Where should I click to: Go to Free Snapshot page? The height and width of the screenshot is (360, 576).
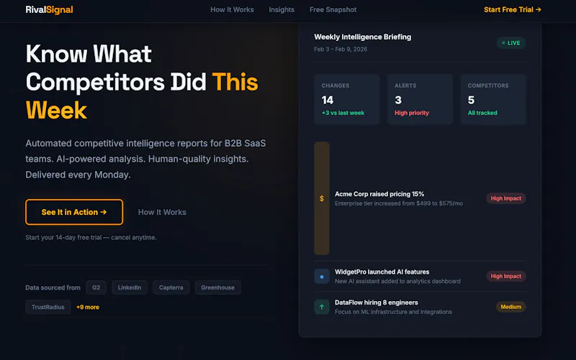pos(333,10)
